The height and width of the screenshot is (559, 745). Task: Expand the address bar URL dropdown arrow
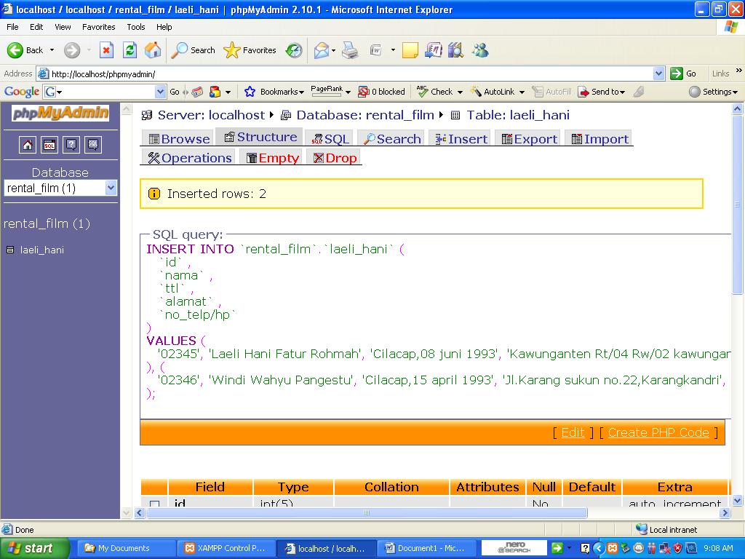click(658, 74)
